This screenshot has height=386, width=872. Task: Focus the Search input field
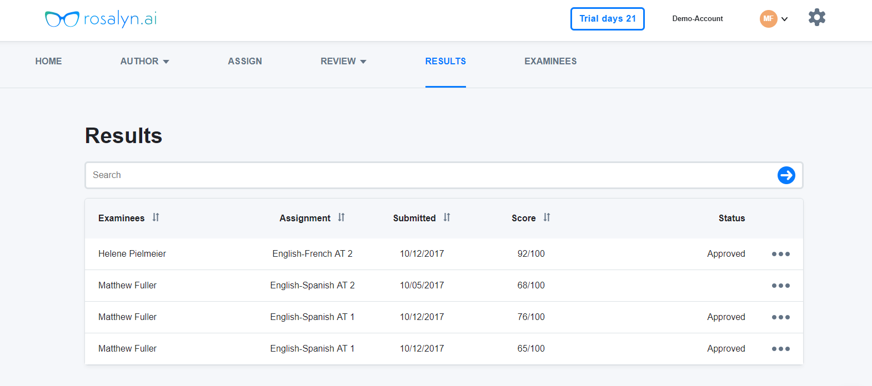pyautogui.click(x=428, y=175)
